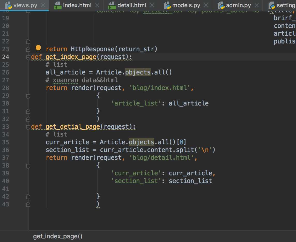The image size is (296, 242).
Task: Click the yellow lightbulb intention icon
Action: 38,48
